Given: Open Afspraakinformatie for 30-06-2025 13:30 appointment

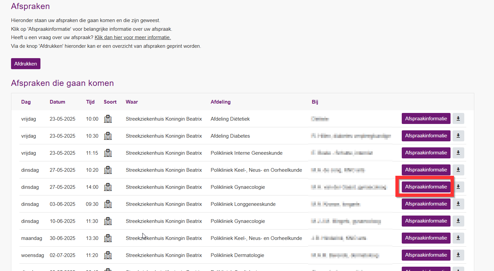Looking at the screenshot, I should coord(426,238).
